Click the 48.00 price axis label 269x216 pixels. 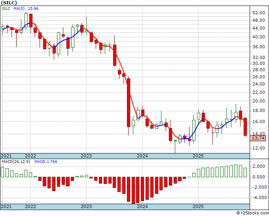259,20
